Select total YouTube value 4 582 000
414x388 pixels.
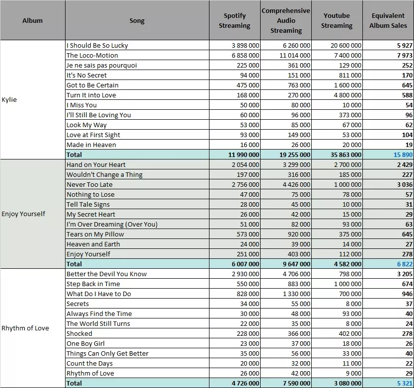337,264
